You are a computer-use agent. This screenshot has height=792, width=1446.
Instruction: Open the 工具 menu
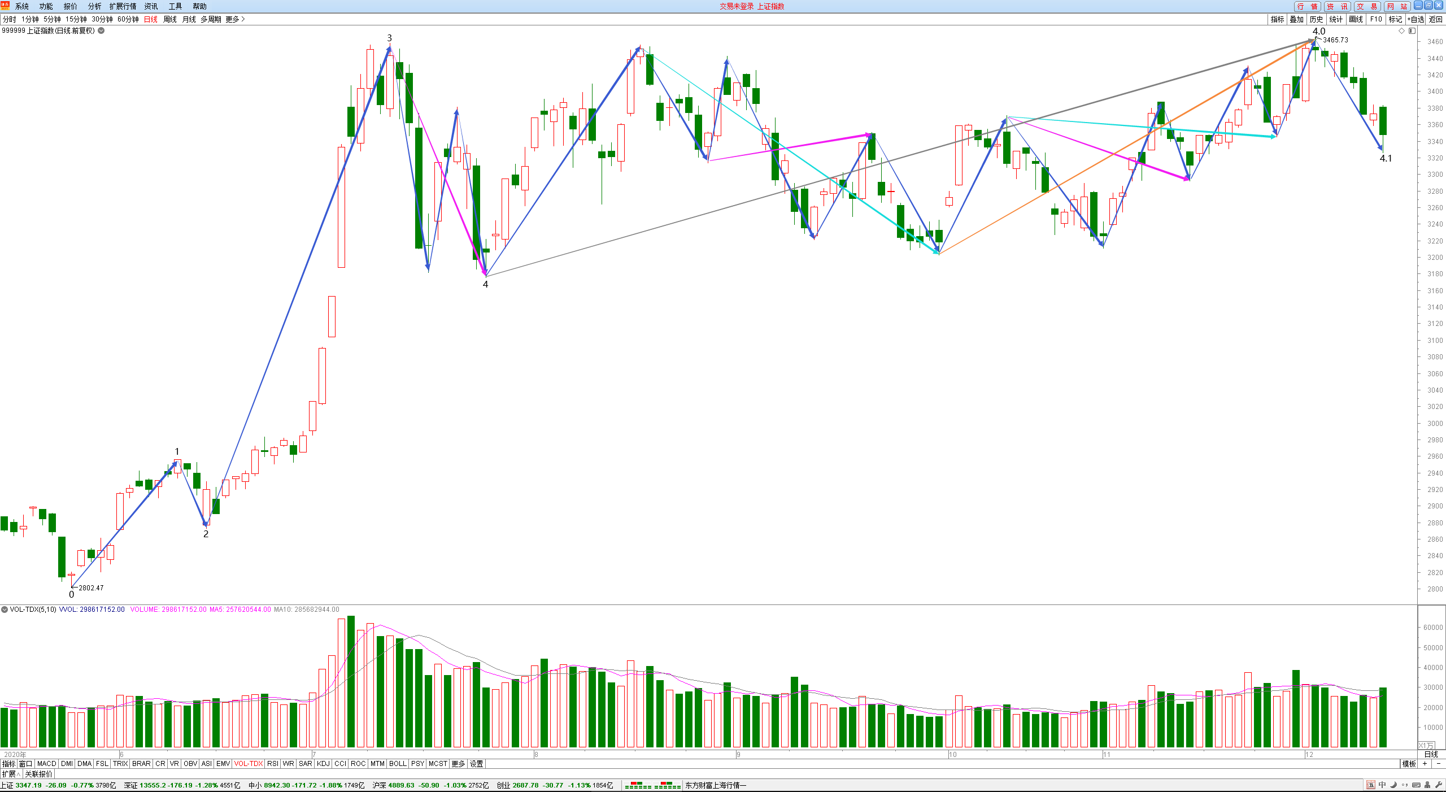point(175,6)
